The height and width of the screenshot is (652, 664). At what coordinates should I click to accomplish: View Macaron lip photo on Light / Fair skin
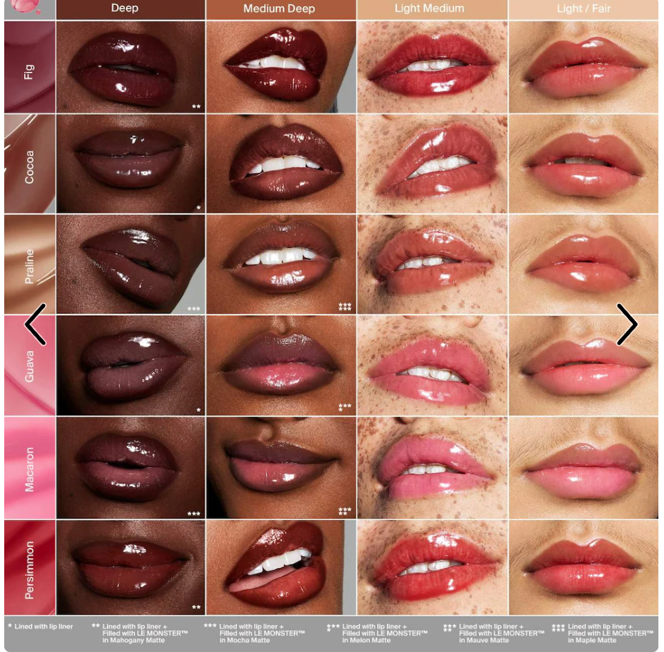(x=583, y=468)
